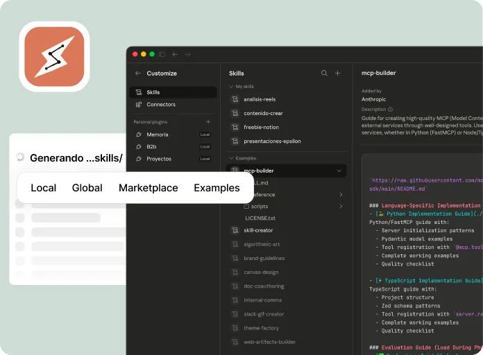This screenshot has width=483, height=355.
Task: Select the Global tab
Action: (87, 188)
